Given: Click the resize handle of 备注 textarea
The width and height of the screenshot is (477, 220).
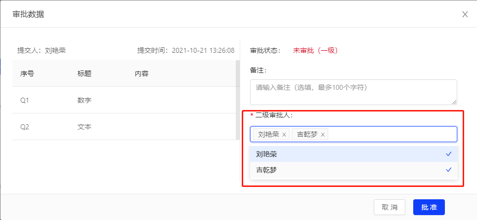Looking at the screenshot, I should (454, 102).
